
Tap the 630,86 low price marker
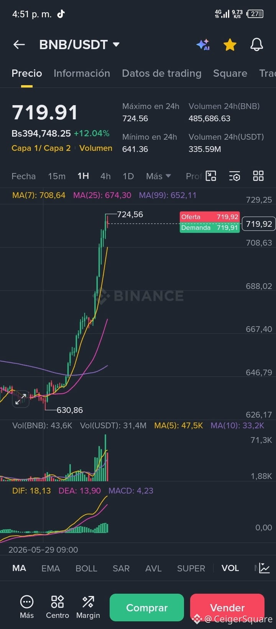click(x=70, y=410)
